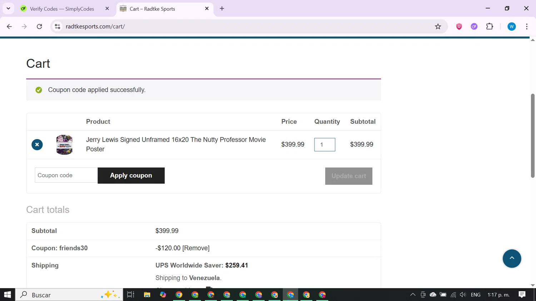Open the Wi-Fi network tray icon
The height and width of the screenshot is (301, 536).
(x=453, y=295)
